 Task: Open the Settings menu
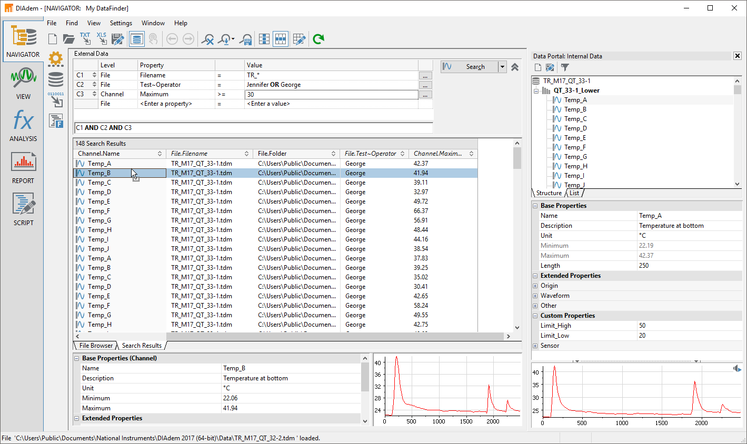121,23
